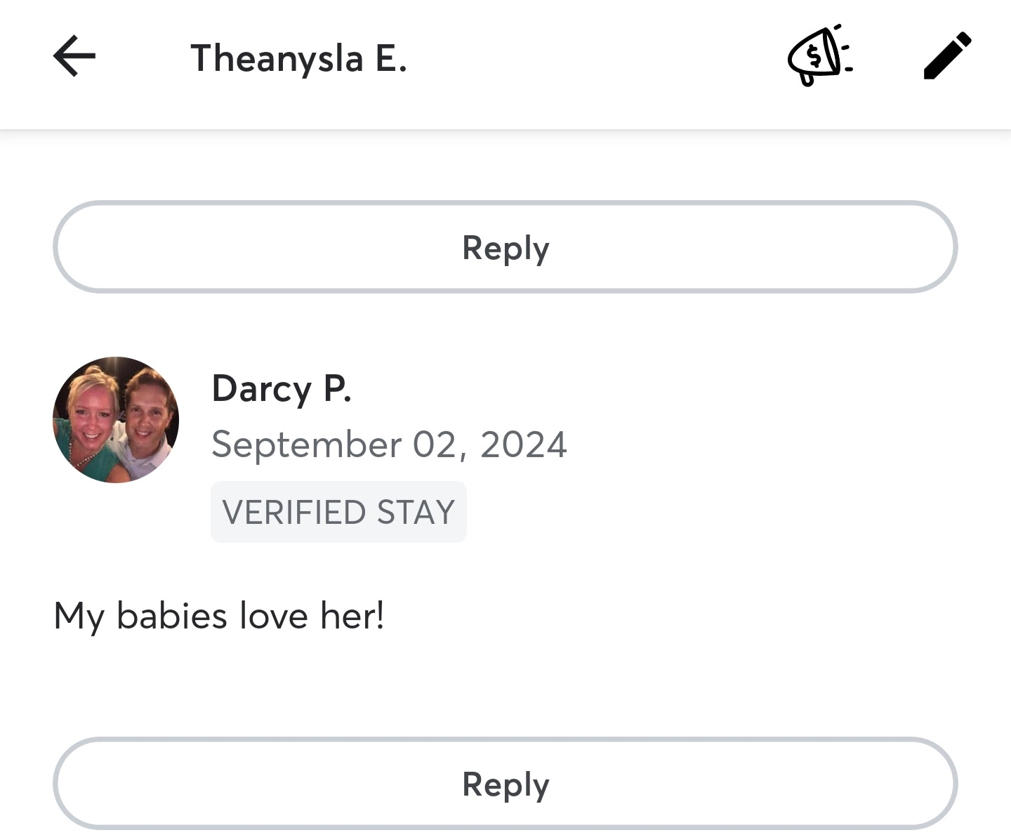Tap the pencil edit icon
The height and width of the screenshot is (835, 1011).
947,56
